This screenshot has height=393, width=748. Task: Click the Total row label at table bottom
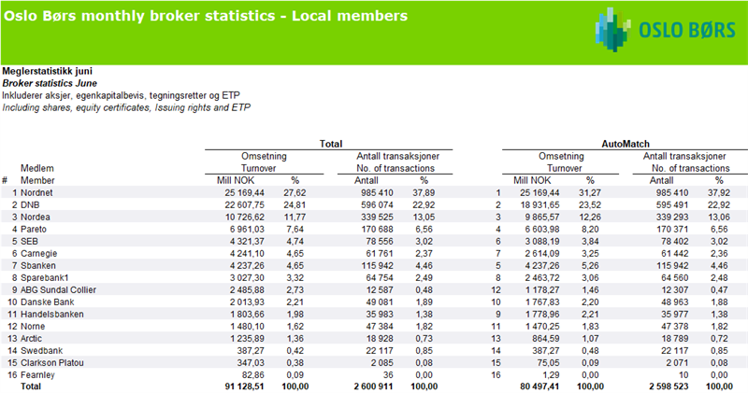point(33,386)
